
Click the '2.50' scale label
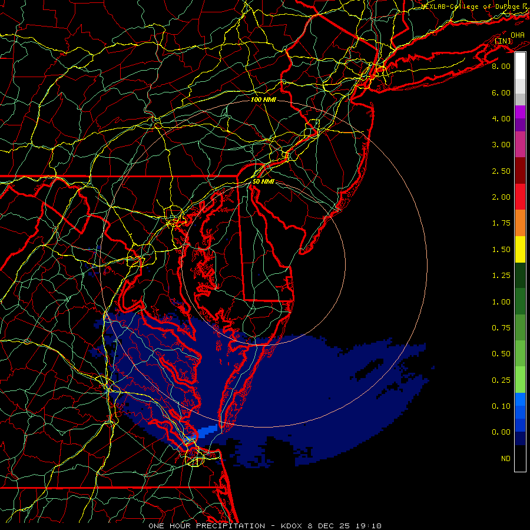501,171
